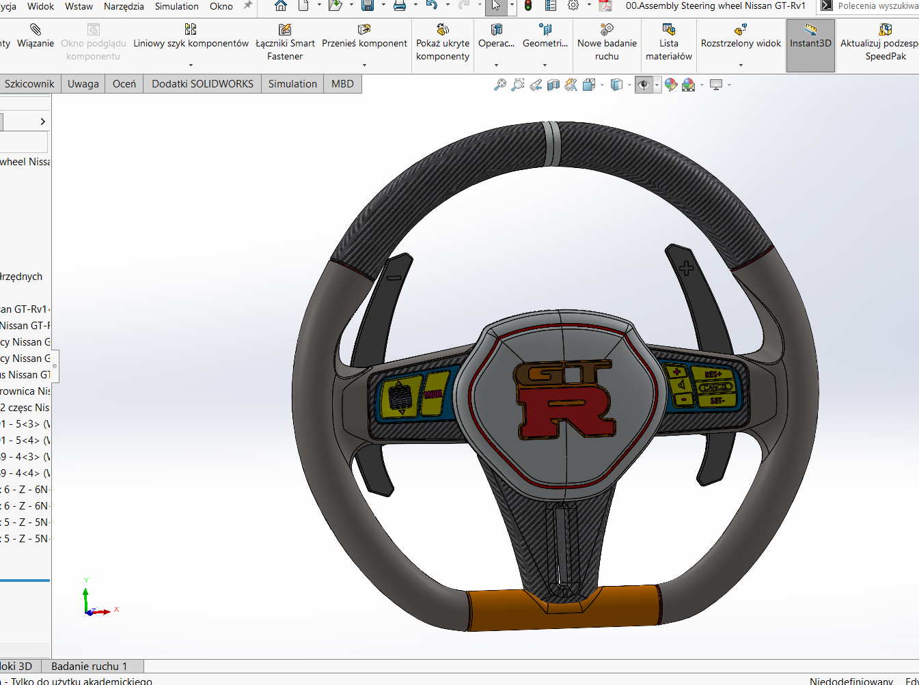Image resolution: width=919 pixels, height=685 pixels.
Task: Click the Polecenia wyszukiwania search field
Action: [877, 6]
